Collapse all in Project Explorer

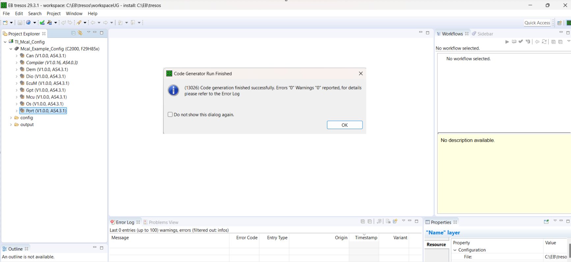pos(73,33)
